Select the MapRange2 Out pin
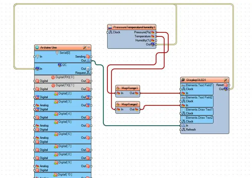 (x=140, y=109)
